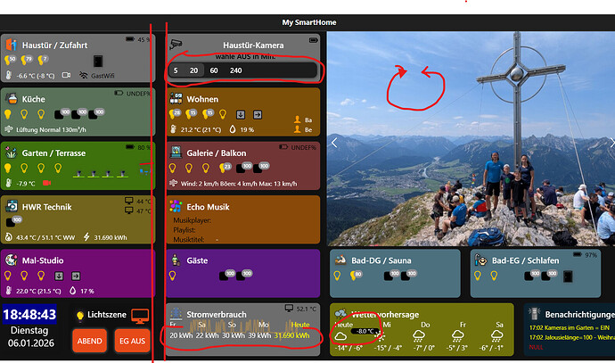
Task: Show the previous photo with left chevron
Action: [334, 143]
